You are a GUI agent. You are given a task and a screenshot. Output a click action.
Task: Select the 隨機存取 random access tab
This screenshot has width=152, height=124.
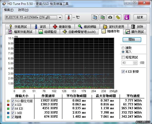(111, 31)
